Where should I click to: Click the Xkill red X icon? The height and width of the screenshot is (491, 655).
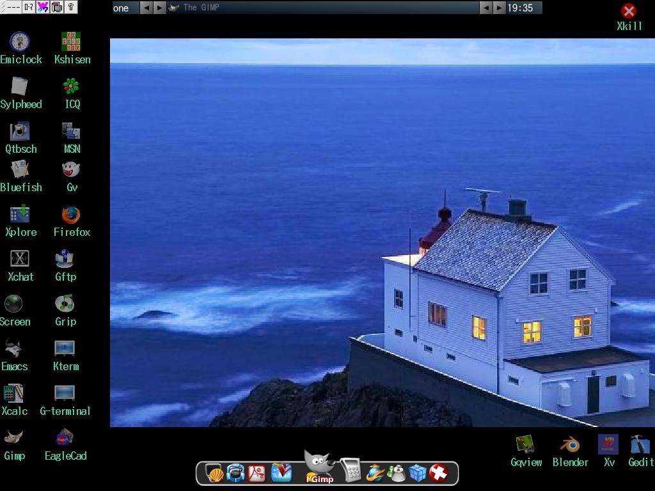tap(629, 11)
